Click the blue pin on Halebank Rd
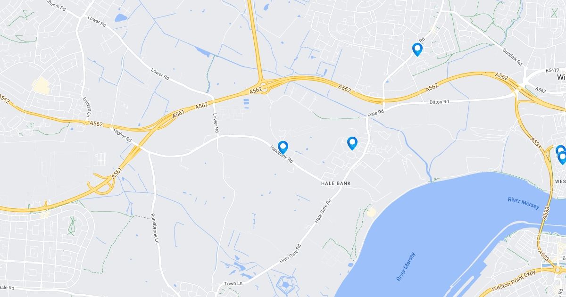 (x=283, y=148)
